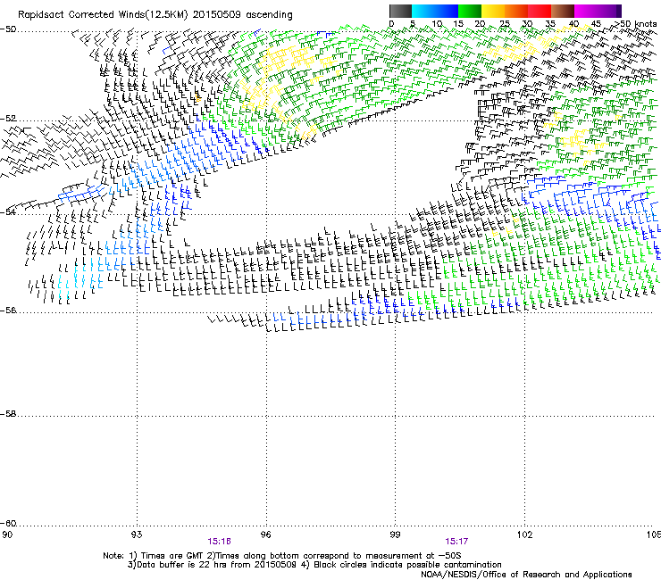
Task: Click the latitude label -52
Action: [8, 119]
